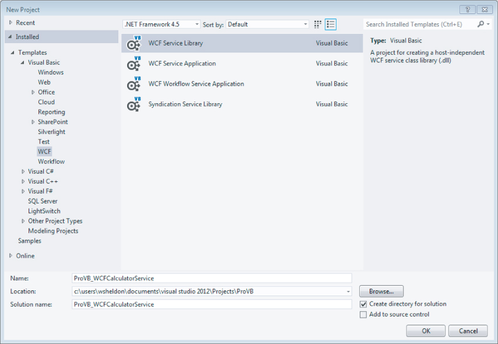This screenshot has width=498, height=344.
Task: Click the search magnifier icon
Action: 481,24
